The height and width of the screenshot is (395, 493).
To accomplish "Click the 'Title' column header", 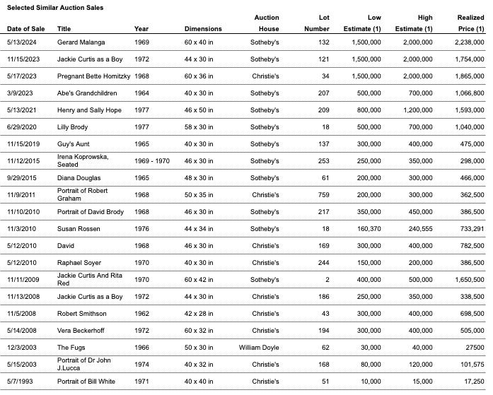I will (64, 29).
